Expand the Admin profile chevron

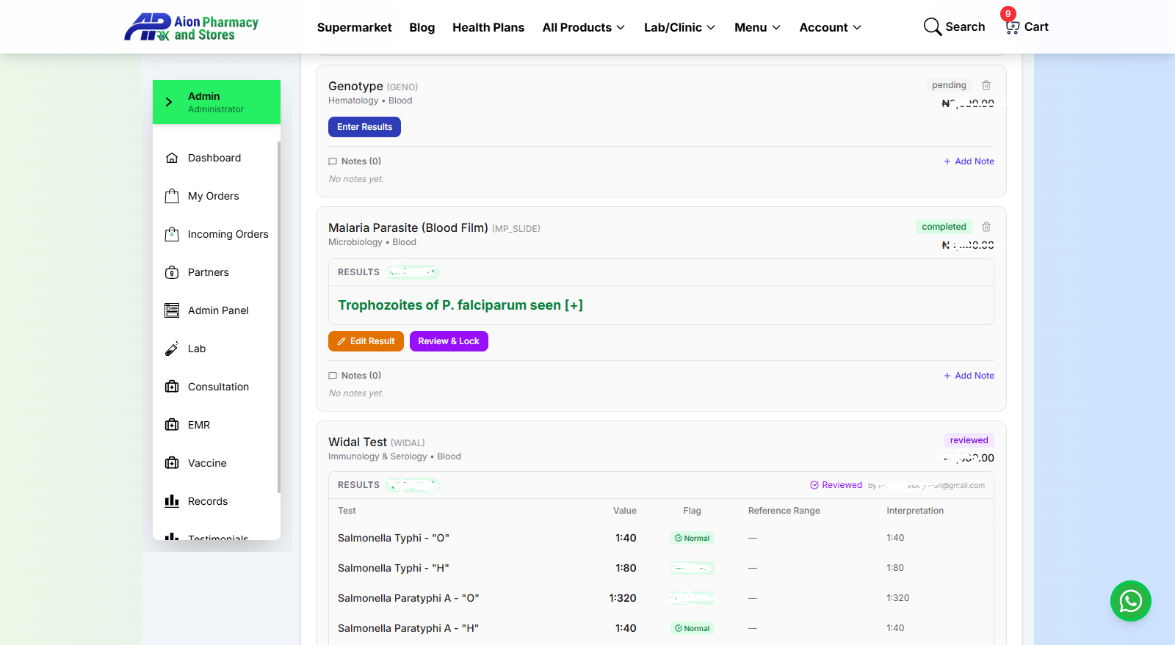169,102
